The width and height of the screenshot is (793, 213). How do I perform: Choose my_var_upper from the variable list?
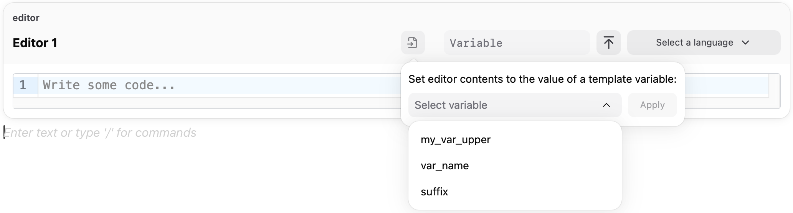tap(456, 140)
